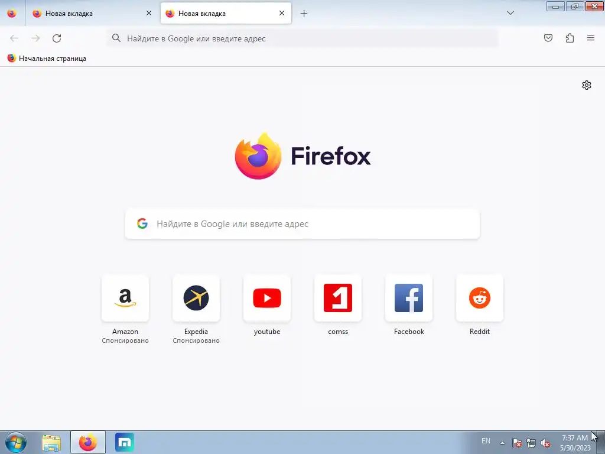The image size is (605, 454).
Task: Click the Facebook label text
Action: pyautogui.click(x=409, y=332)
